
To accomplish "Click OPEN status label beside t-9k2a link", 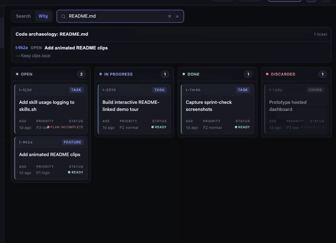I will coord(36,48).
